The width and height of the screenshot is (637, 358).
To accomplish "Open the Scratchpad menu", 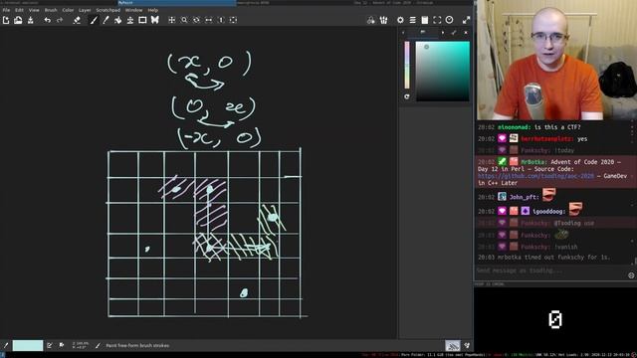I will pos(108,10).
